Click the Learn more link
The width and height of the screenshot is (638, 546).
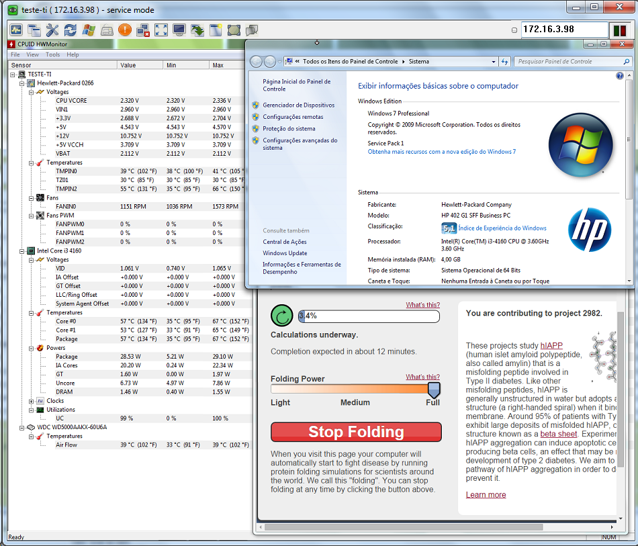pyautogui.click(x=486, y=495)
